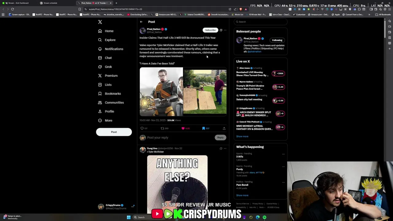Open Notifications in the sidebar
The width and height of the screenshot is (393, 221).
[111, 49]
